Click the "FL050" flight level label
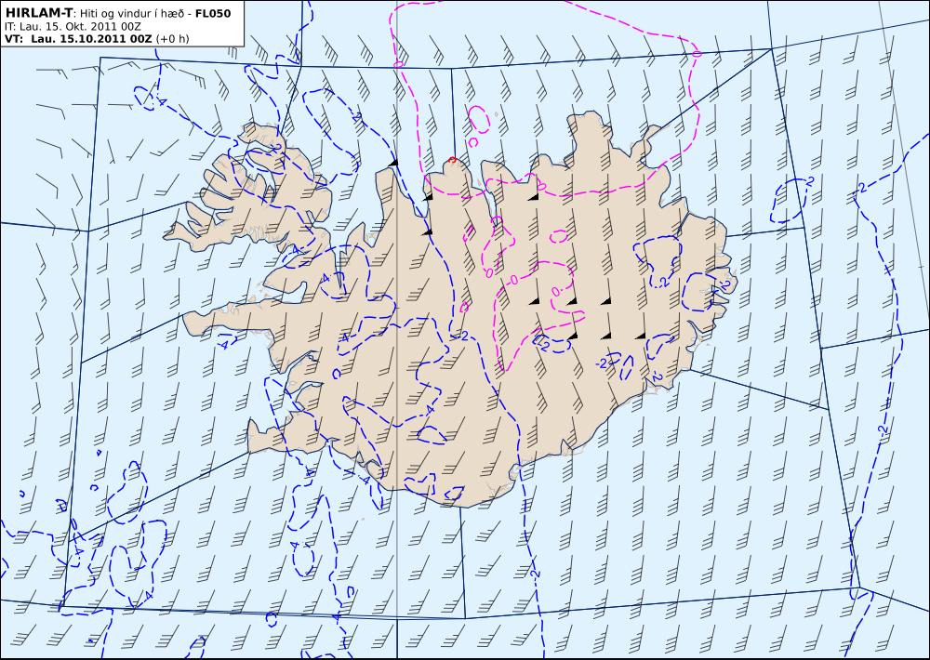This screenshot has width=930, height=660. (x=213, y=13)
